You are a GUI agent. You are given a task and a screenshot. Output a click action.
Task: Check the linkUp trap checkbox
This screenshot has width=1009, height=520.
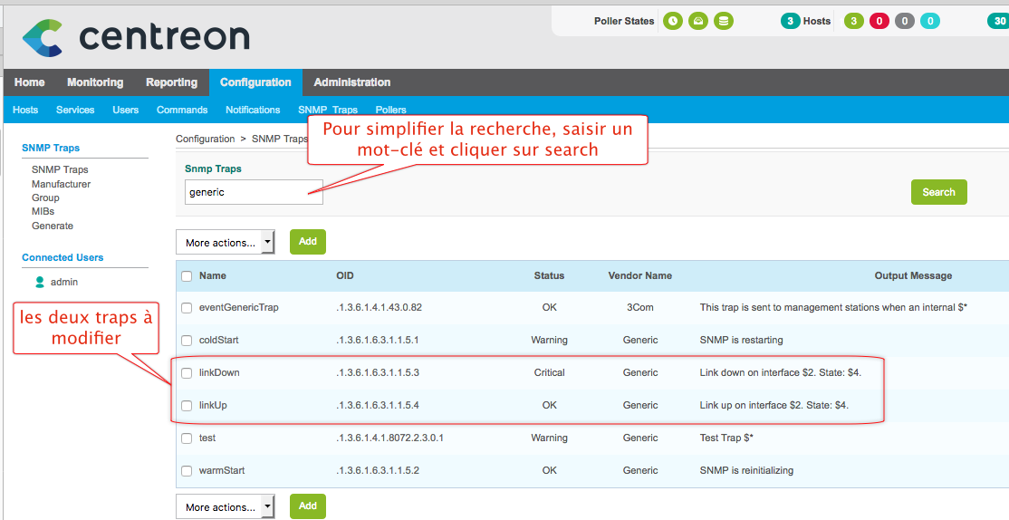pyautogui.click(x=187, y=406)
